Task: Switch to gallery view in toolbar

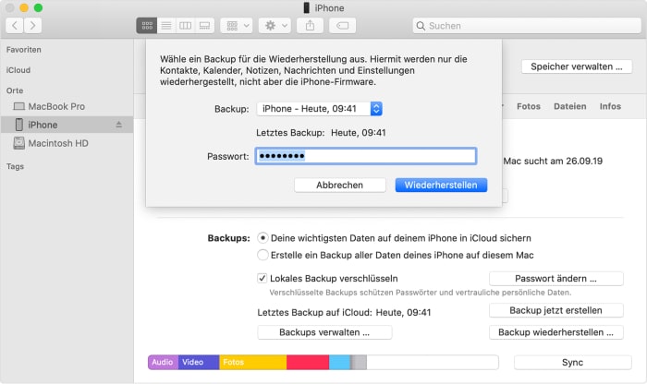Action: point(204,26)
